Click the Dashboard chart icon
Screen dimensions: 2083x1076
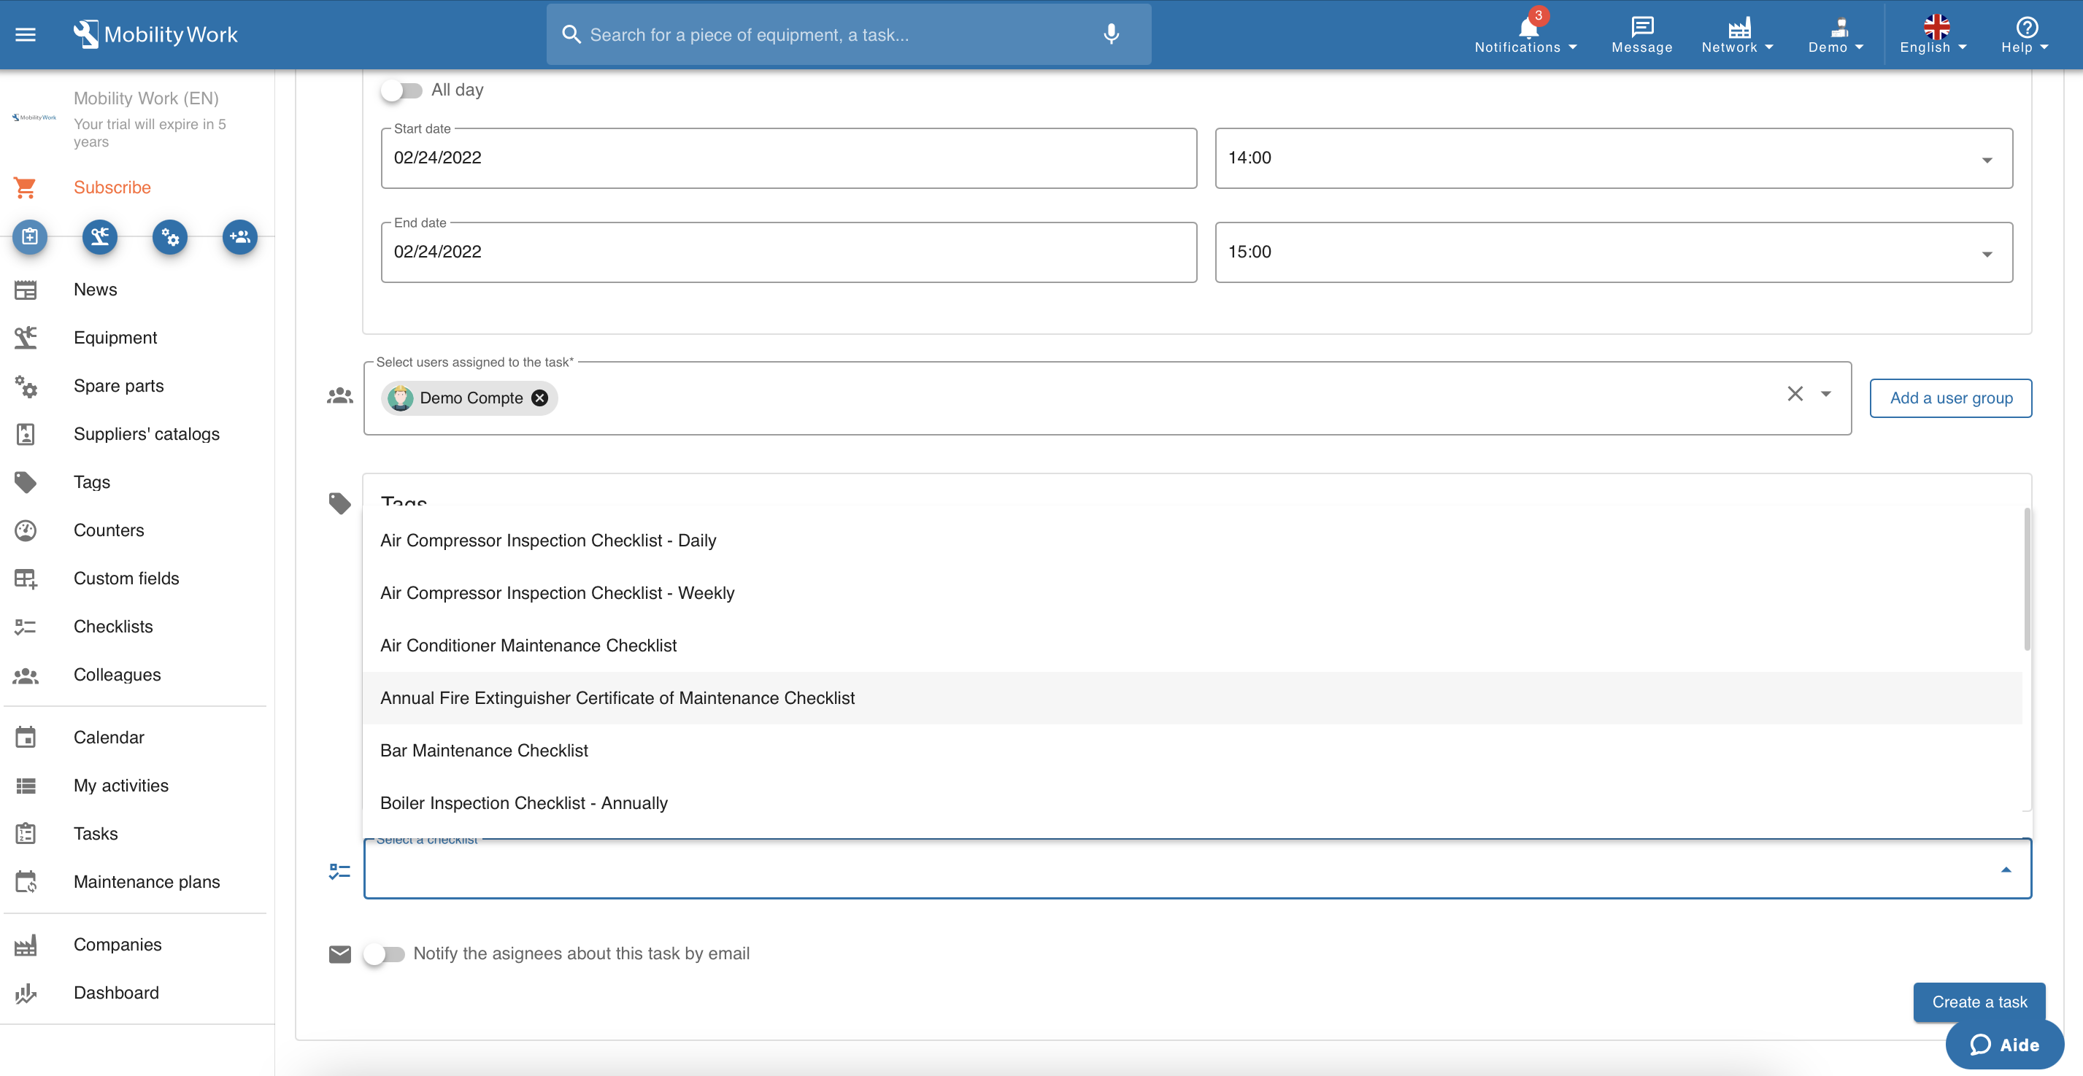26,993
